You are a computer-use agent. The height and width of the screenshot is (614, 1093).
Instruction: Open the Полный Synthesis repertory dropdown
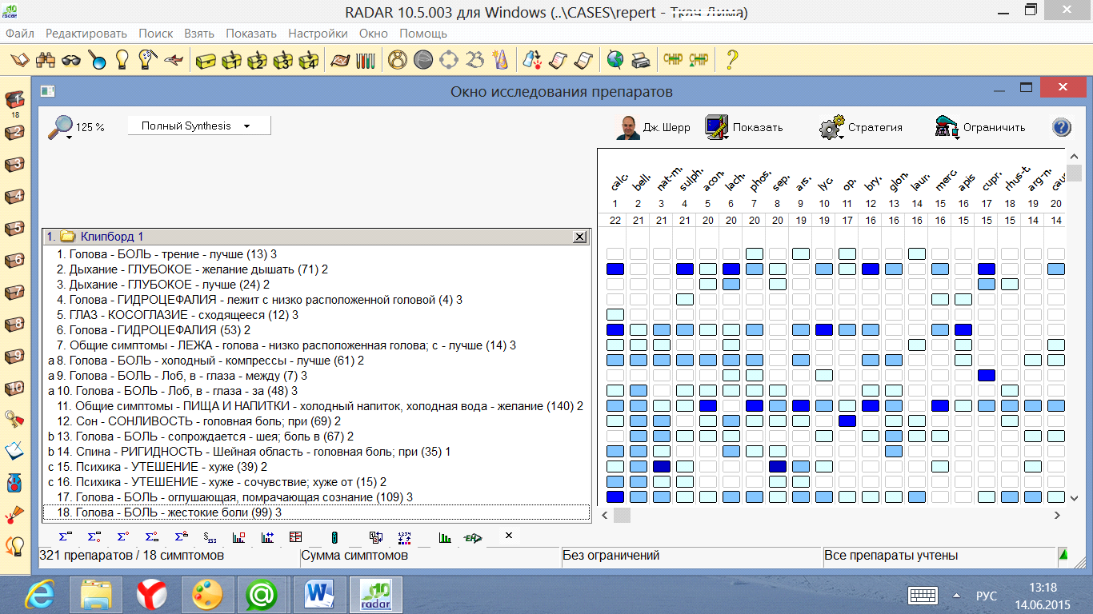click(198, 126)
